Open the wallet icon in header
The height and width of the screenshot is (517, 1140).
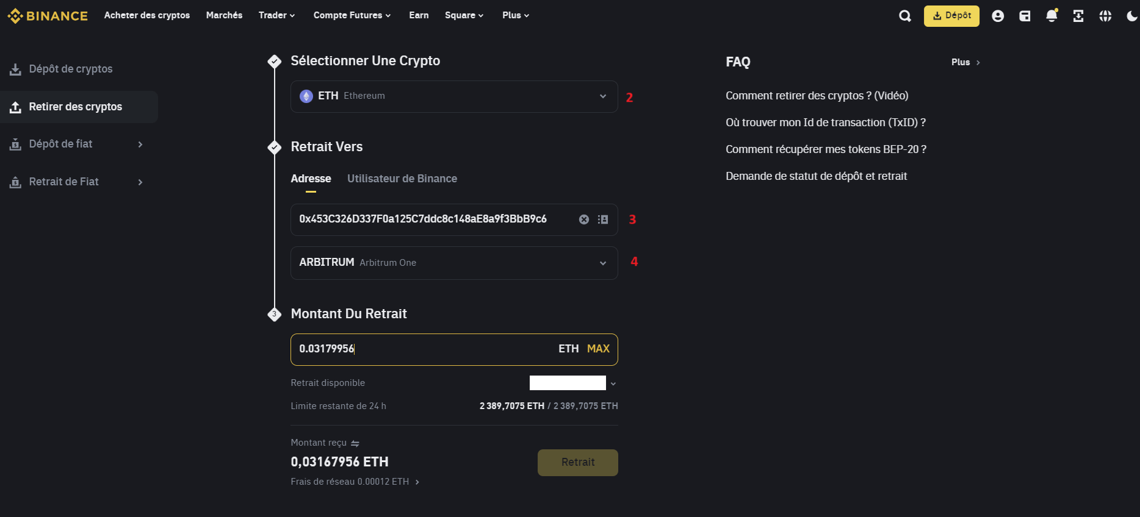click(1025, 16)
